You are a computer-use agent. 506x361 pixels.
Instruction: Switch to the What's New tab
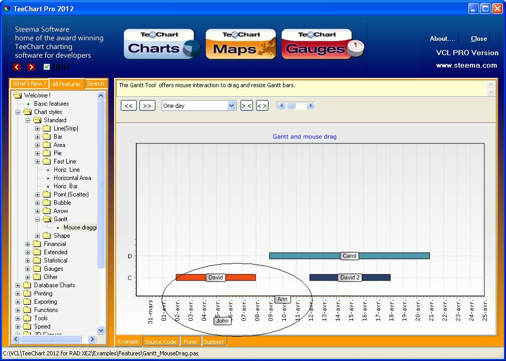[29, 84]
